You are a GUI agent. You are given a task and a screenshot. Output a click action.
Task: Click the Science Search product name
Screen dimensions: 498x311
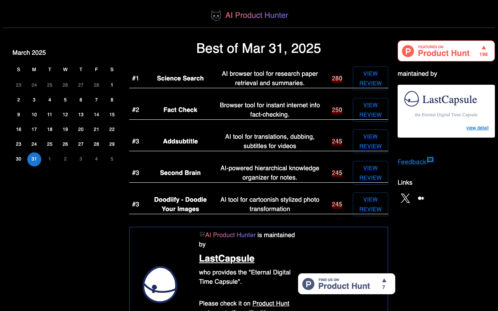coord(180,78)
